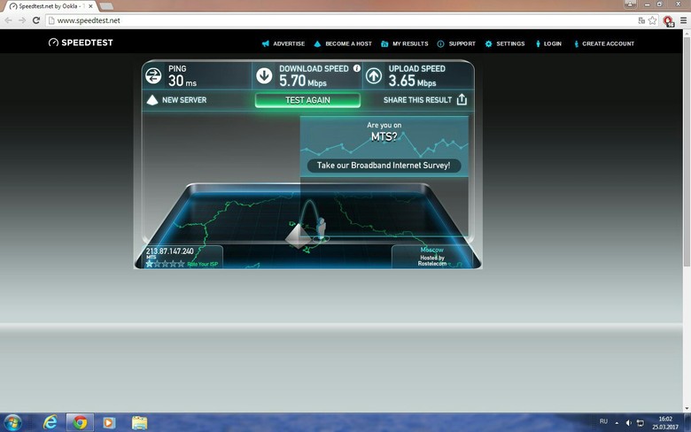Click the pyramid server marker on map
The height and width of the screenshot is (432, 691).
point(299,236)
